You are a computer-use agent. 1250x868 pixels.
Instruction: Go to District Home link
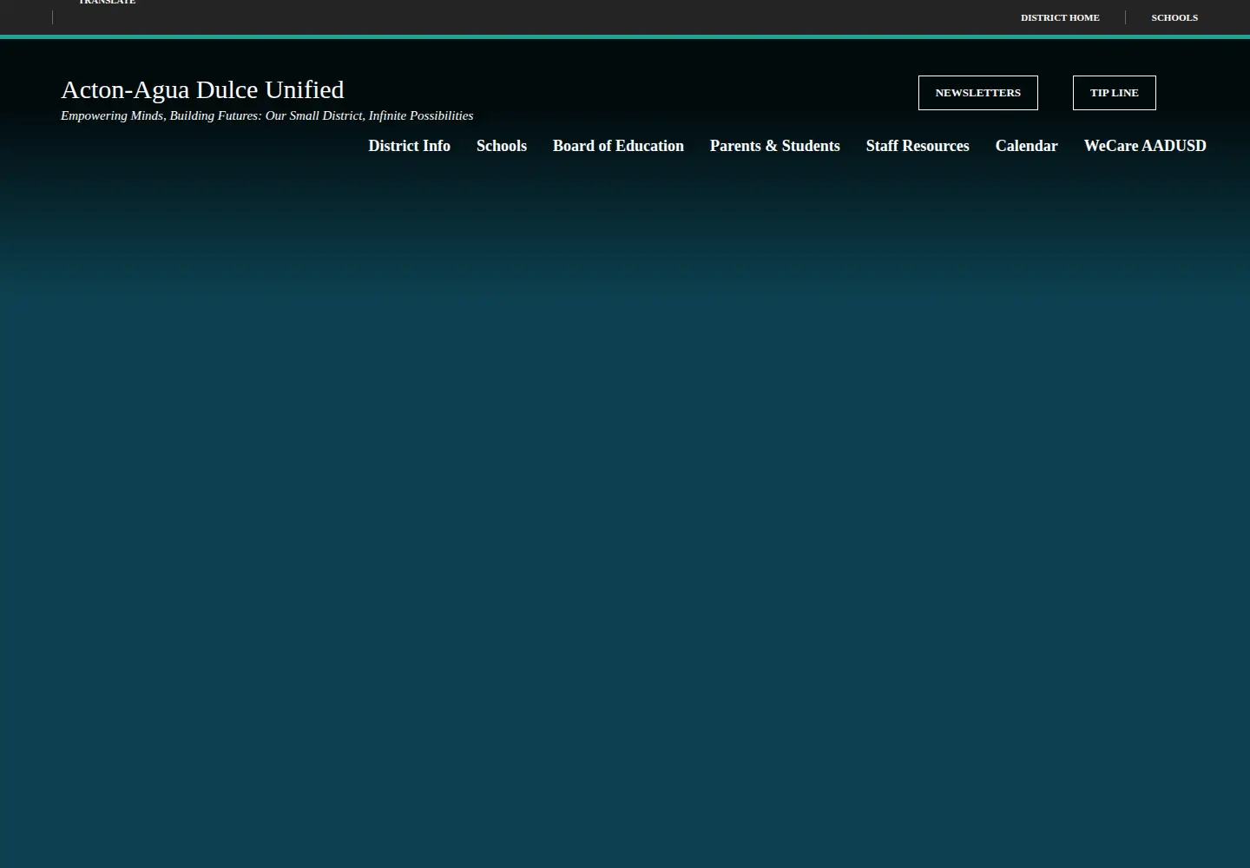1060,17
